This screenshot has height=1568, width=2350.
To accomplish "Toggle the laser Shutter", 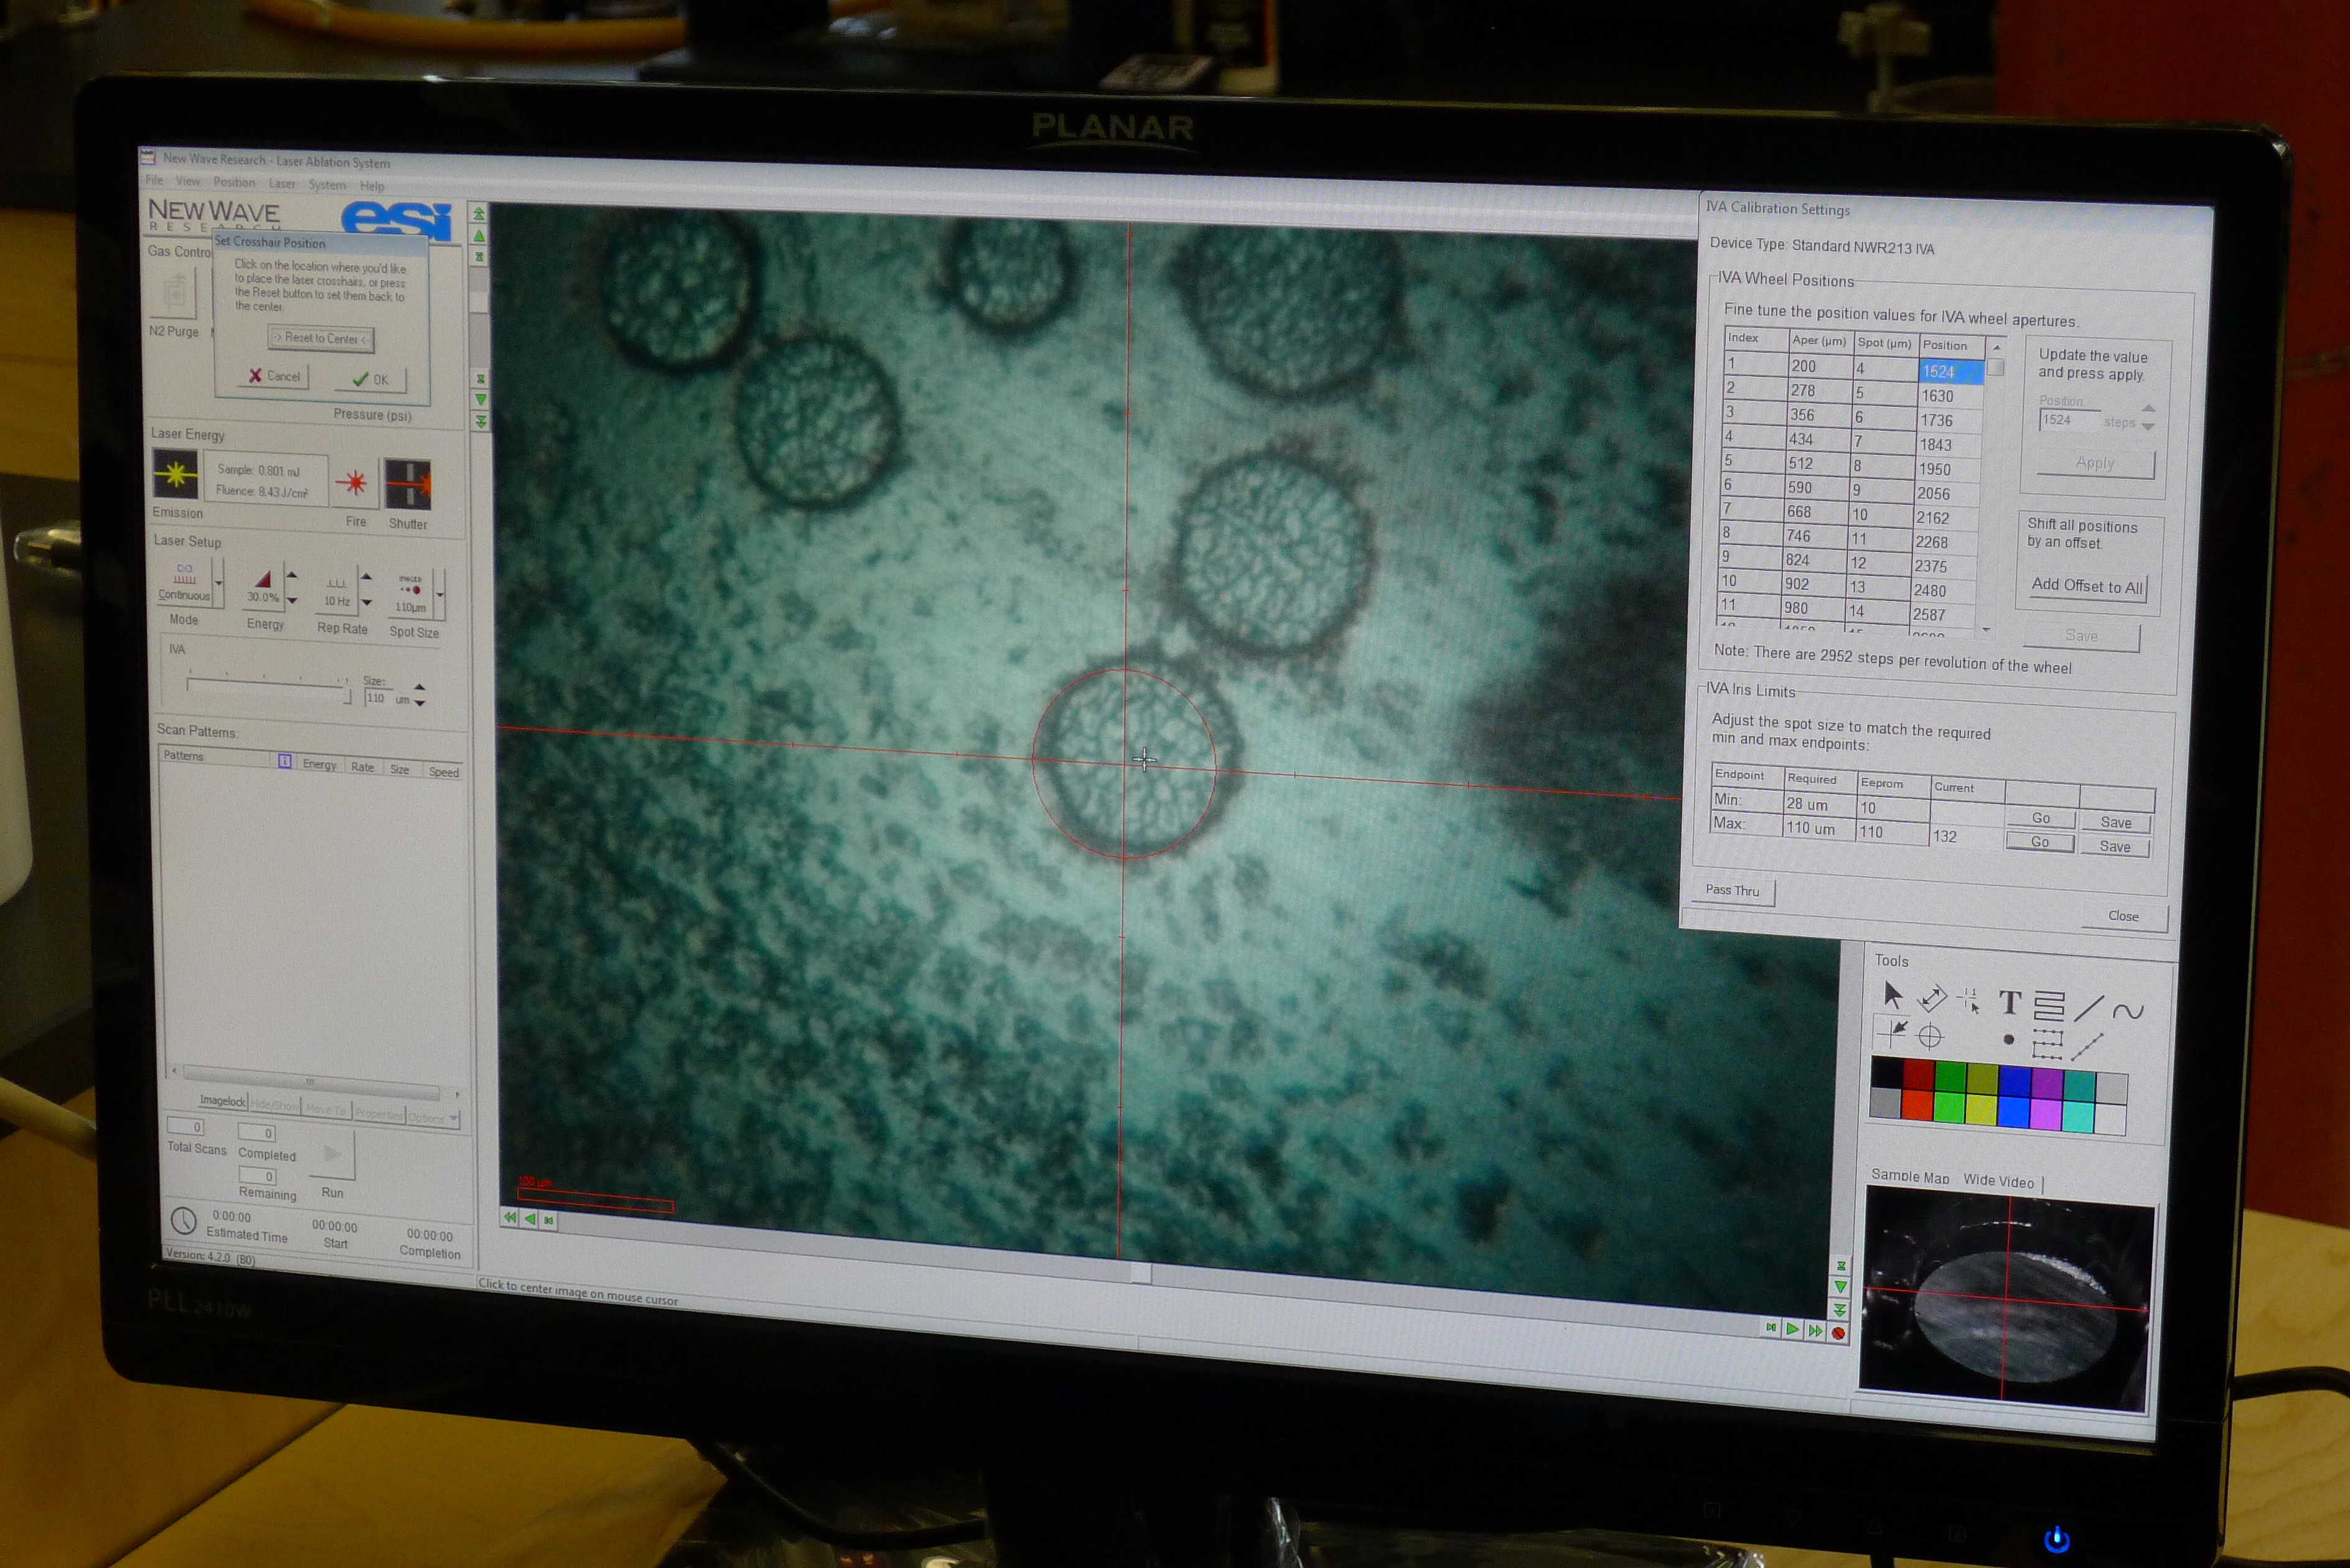I will tap(408, 485).
